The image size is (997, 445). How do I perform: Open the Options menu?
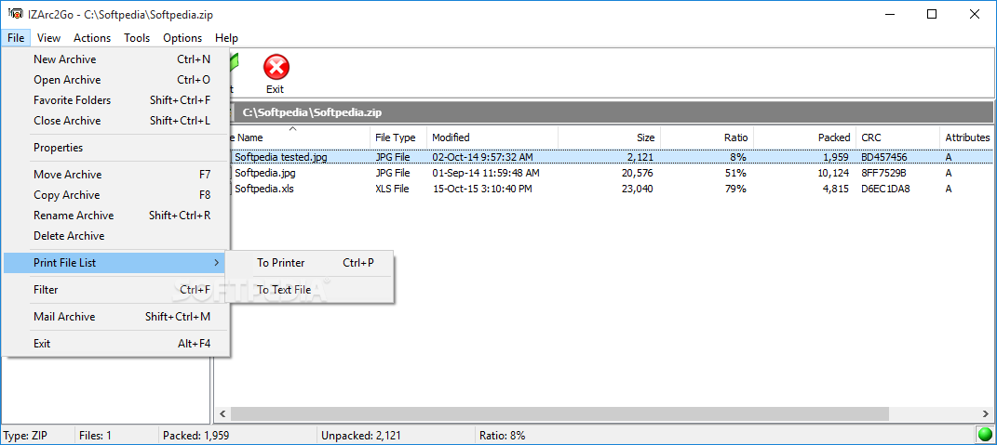pos(182,37)
